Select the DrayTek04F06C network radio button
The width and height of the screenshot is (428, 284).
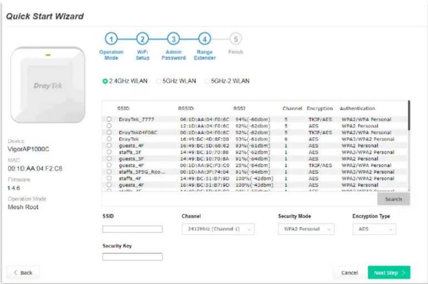109,132
